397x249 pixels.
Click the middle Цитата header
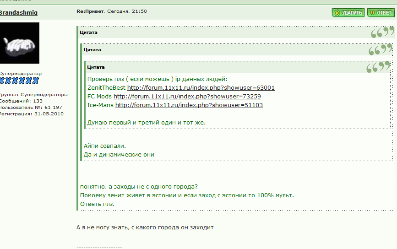click(92, 50)
